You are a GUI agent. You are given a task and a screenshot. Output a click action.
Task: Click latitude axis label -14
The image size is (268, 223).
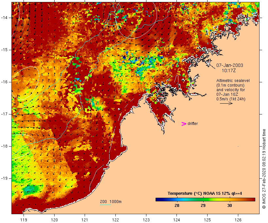click(4, 18)
